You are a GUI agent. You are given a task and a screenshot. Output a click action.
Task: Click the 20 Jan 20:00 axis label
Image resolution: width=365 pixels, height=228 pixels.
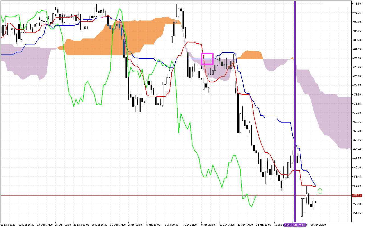[x=319, y=225]
